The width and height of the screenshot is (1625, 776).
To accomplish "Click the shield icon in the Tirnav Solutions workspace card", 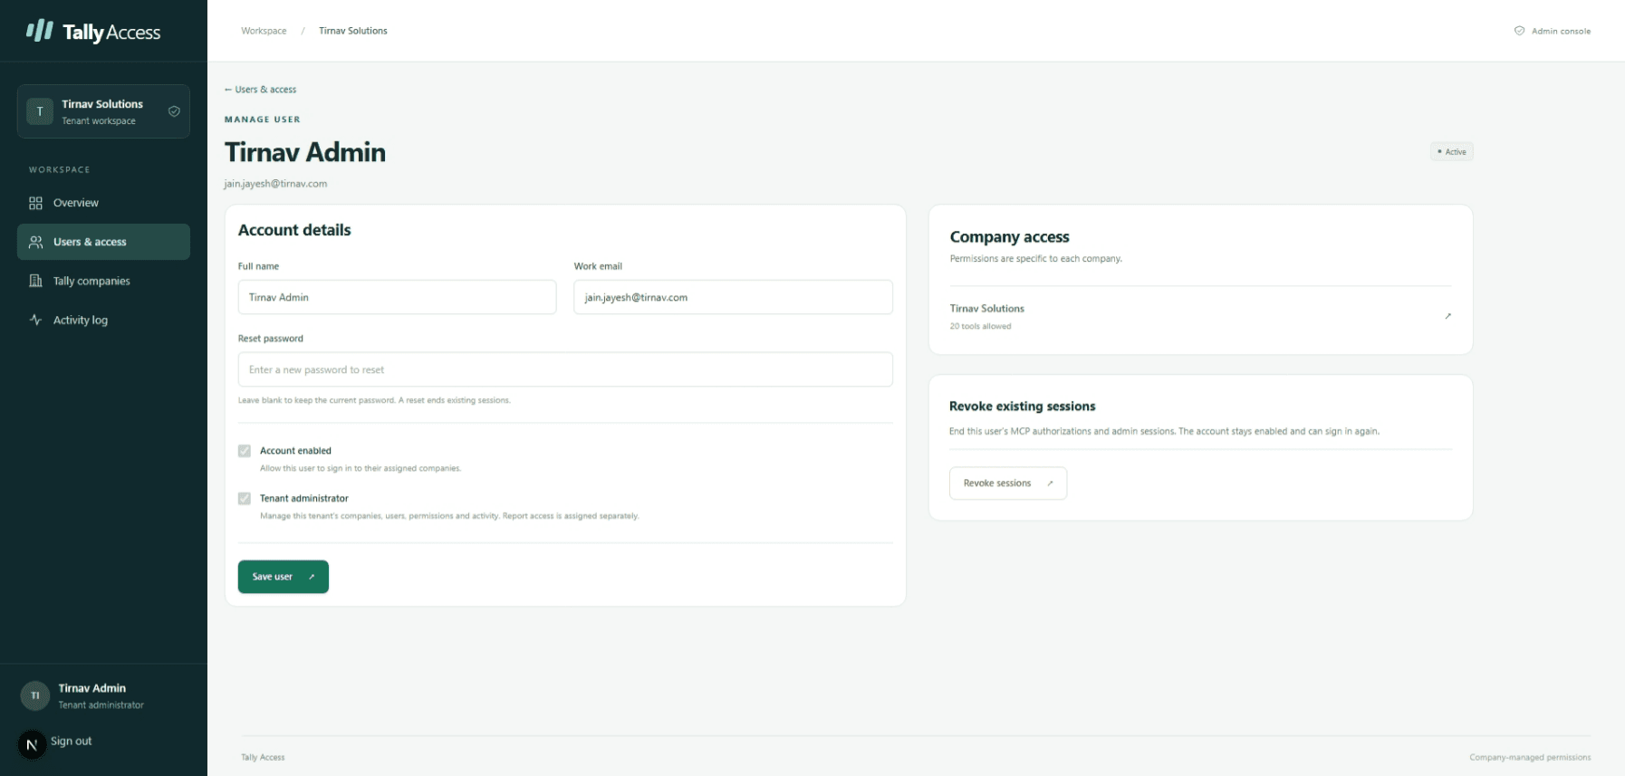I will 174,111.
